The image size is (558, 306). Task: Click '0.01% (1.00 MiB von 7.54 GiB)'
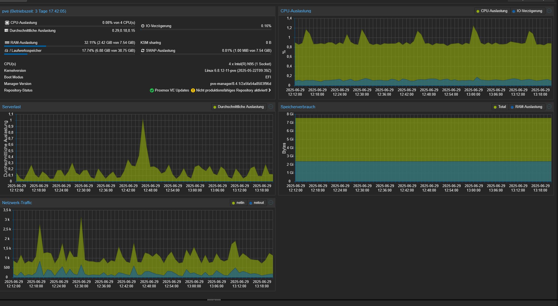[x=247, y=51]
